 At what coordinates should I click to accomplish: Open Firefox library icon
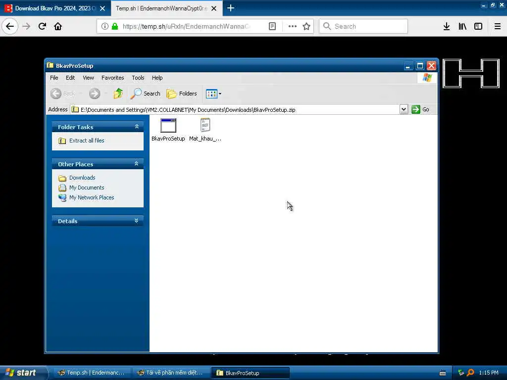point(462,26)
